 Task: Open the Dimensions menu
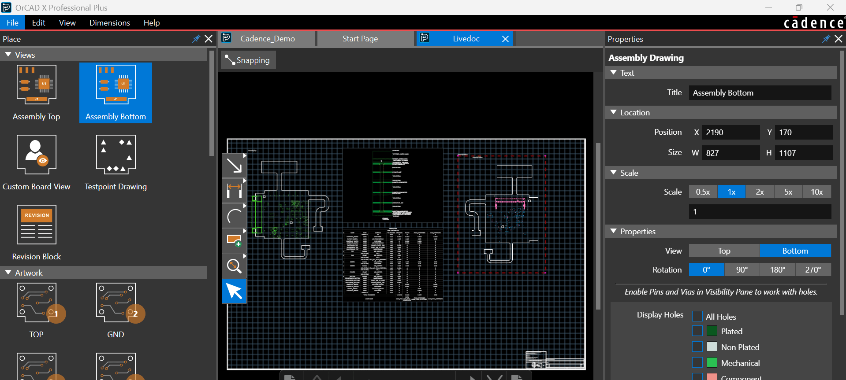tap(110, 23)
